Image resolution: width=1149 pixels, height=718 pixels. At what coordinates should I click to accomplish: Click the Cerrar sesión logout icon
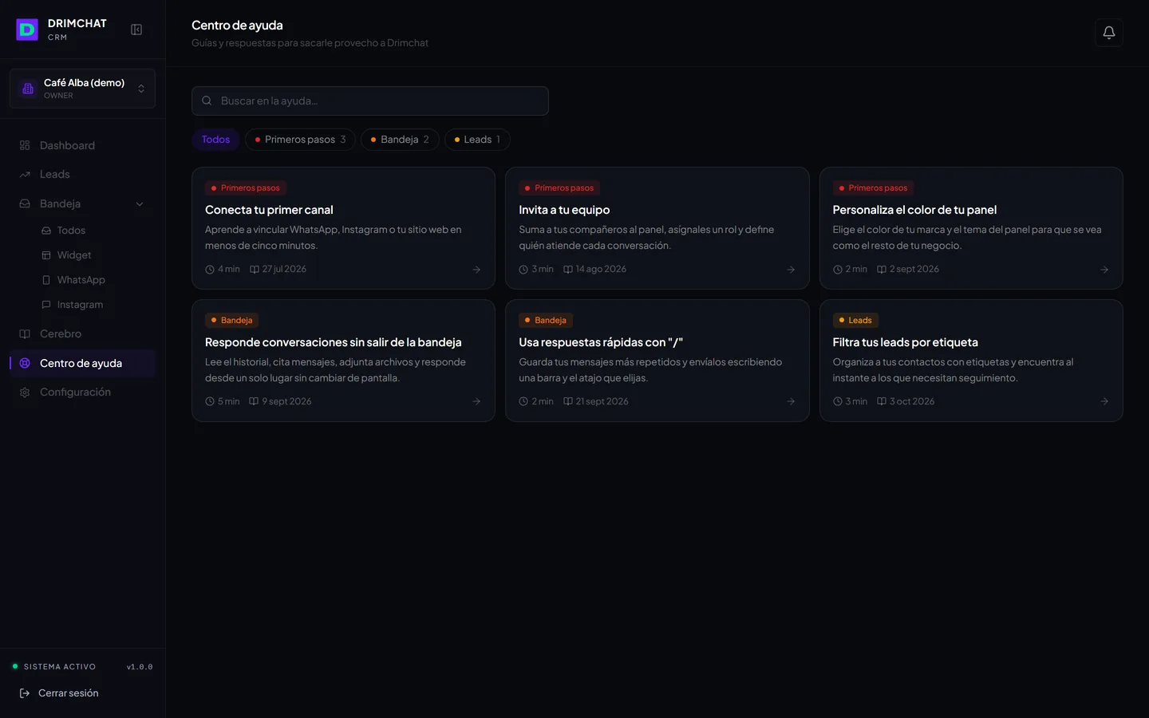tap(25, 693)
